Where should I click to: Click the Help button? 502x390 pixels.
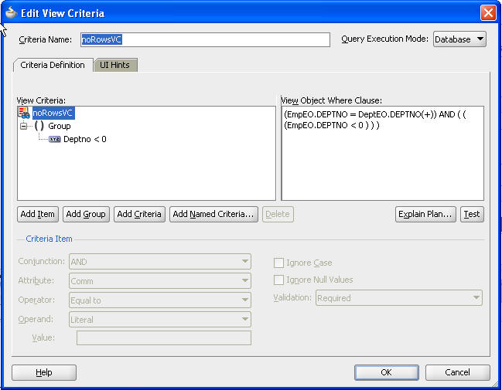[44, 372]
